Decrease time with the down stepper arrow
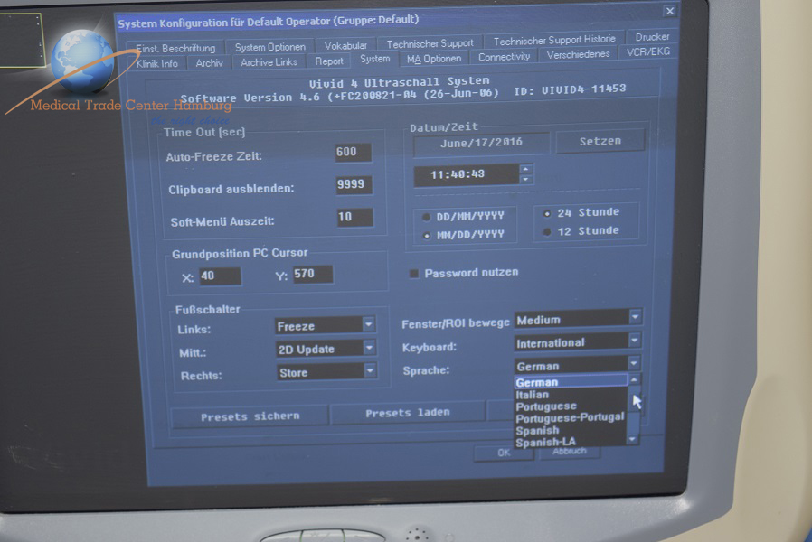The image size is (812, 542). [x=526, y=179]
